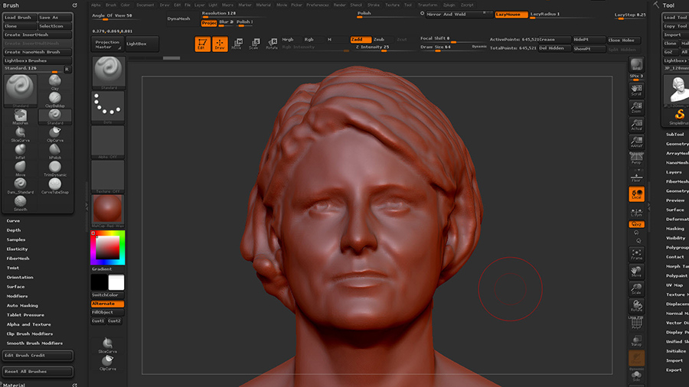This screenshot has height=387, width=689.
Task: Disable the LazyMouse toggle
Action: tap(511, 15)
